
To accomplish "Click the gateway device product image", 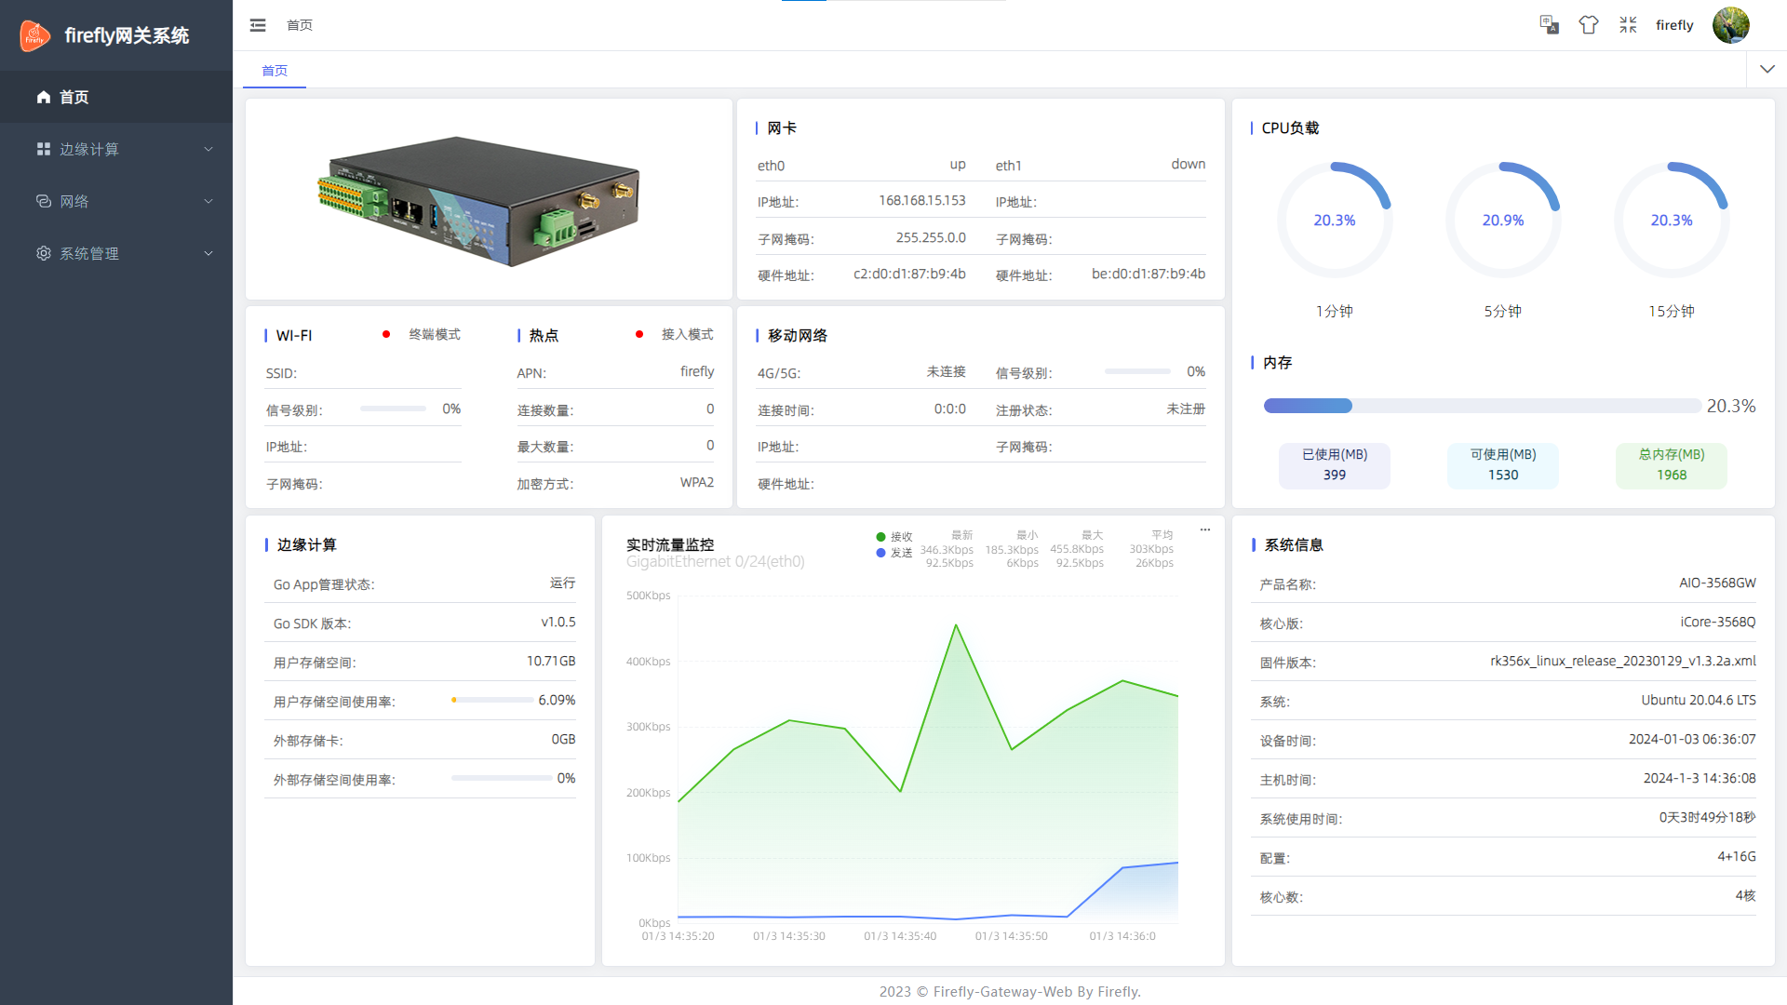I will pyautogui.click(x=479, y=200).
